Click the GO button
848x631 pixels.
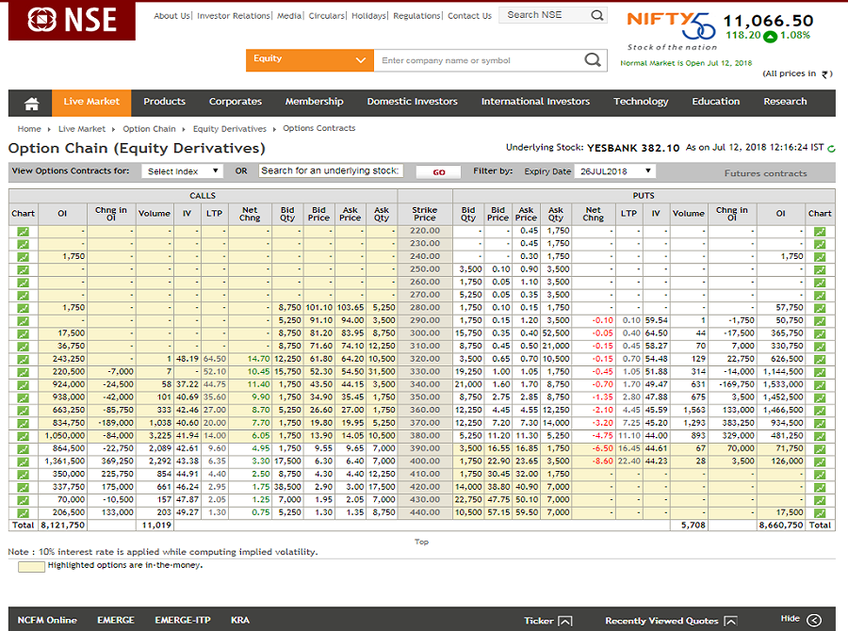[x=438, y=172]
